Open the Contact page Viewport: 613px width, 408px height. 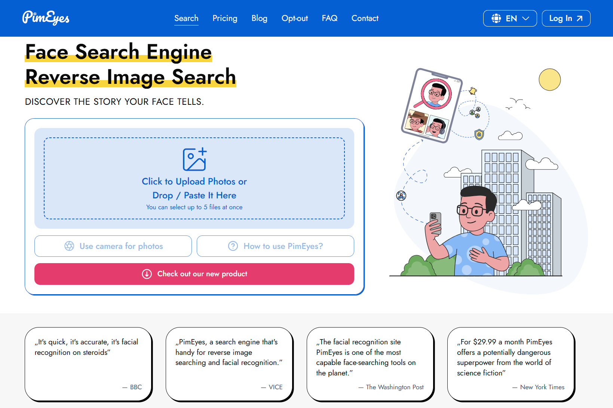pos(365,18)
